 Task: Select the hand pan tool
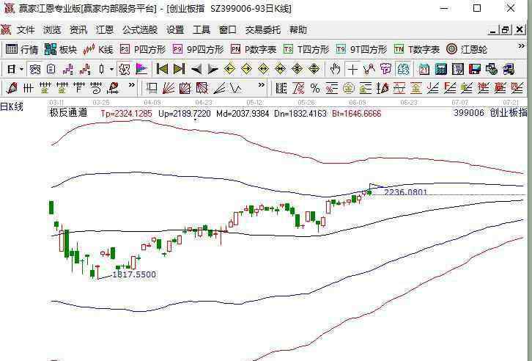[335, 69]
